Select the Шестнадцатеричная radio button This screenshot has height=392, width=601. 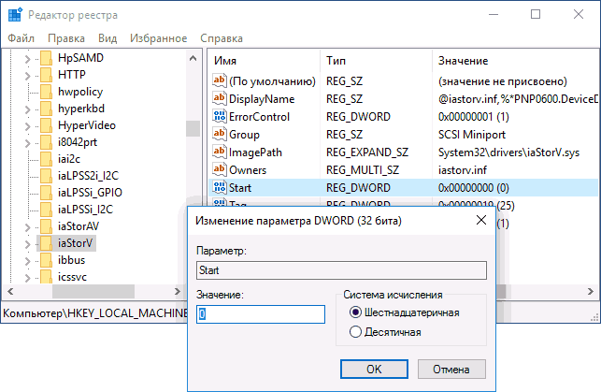coord(355,312)
